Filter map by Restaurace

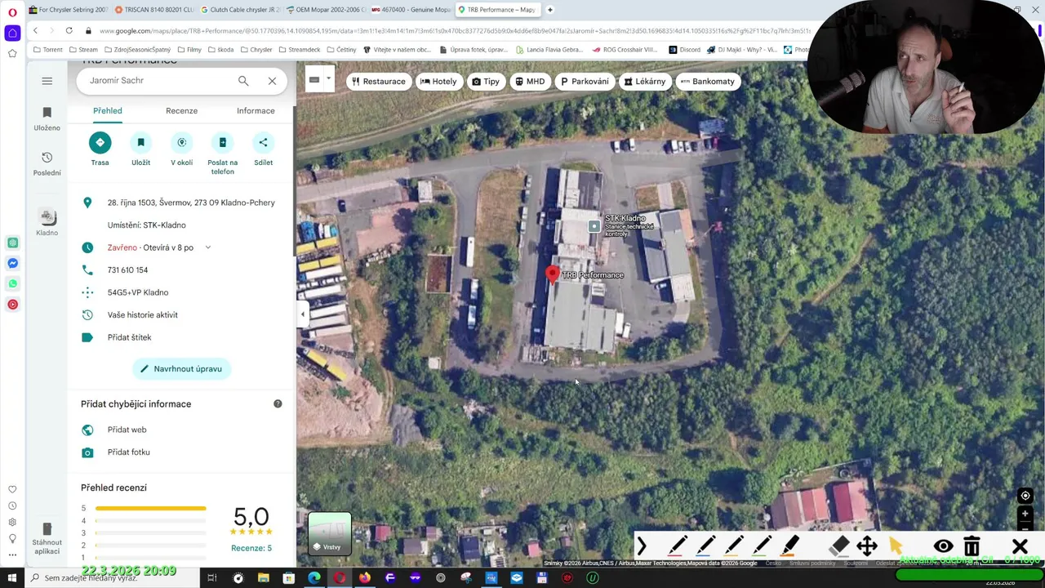378,82
